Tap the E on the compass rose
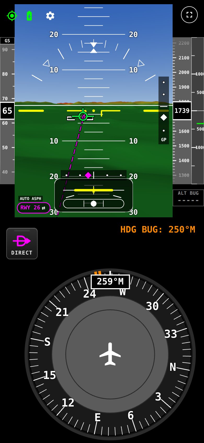204x443 pixels. pyautogui.click(x=98, y=417)
